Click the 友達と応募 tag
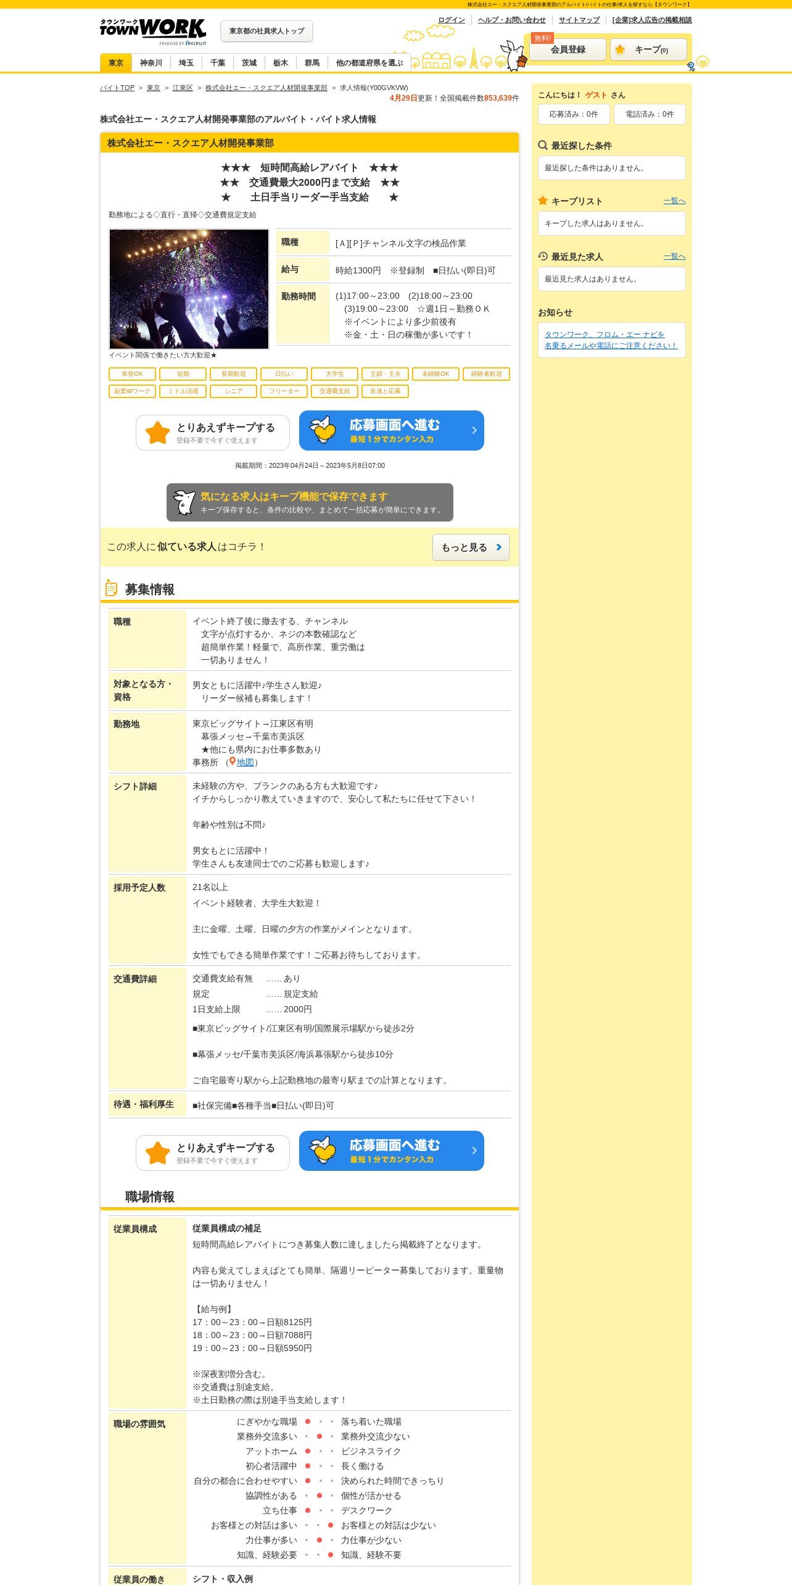 (x=385, y=391)
